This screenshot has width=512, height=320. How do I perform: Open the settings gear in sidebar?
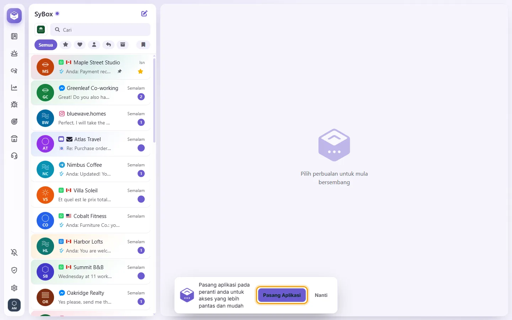click(14, 288)
